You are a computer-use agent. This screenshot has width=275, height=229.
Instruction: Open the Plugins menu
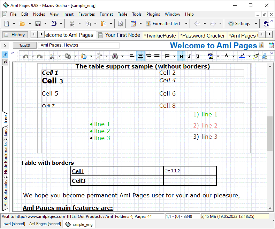coord(153,14)
